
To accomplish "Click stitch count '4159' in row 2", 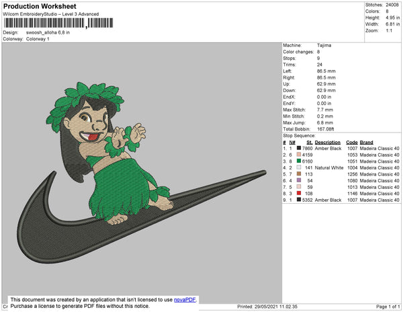I will coord(308,155).
